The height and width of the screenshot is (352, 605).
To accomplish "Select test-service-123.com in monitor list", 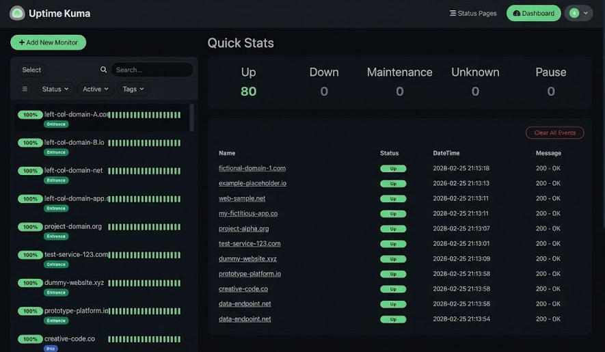I will coord(102,258).
